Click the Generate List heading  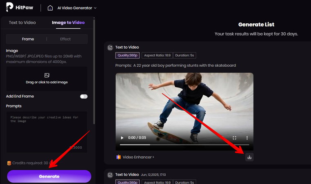(256, 25)
